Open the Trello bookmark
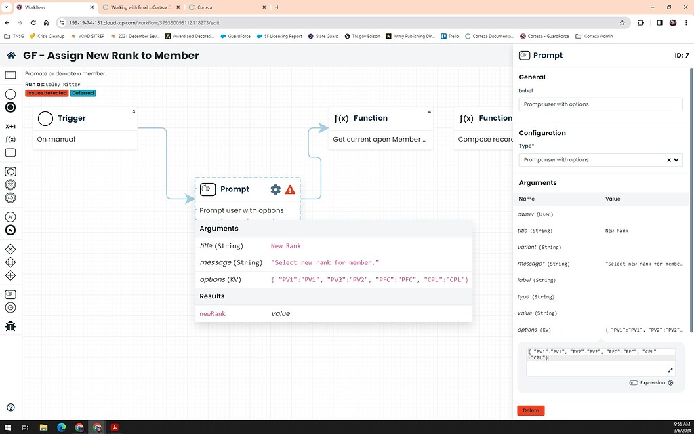The height and width of the screenshot is (434, 694). point(450,37)
